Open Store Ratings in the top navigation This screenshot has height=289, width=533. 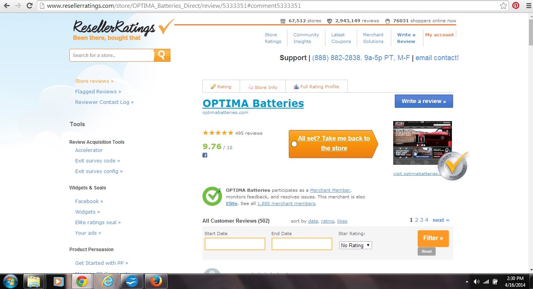[x=273, y=38]
